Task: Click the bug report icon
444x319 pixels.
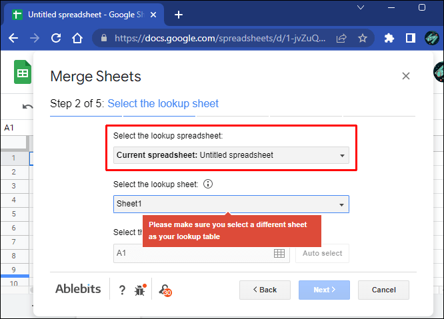Action: 140,290
